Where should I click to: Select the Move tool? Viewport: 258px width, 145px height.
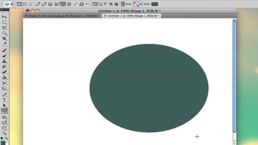(4, 17)
